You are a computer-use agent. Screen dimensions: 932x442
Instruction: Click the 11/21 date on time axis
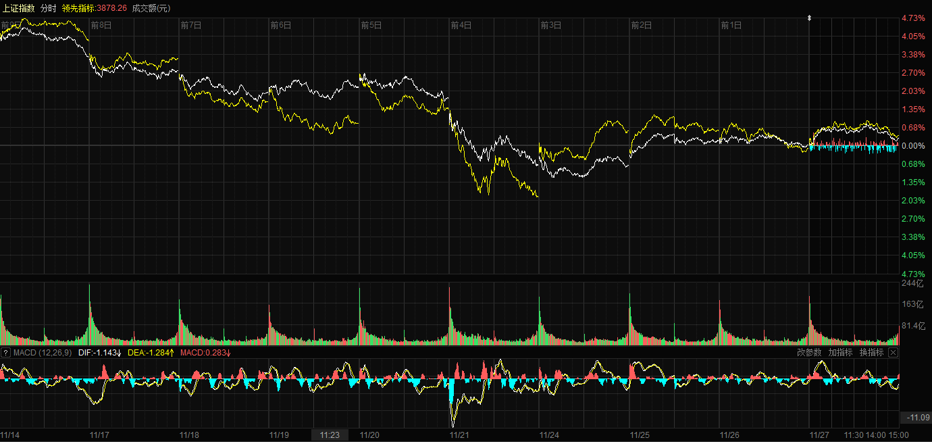[x=460, y=435]
